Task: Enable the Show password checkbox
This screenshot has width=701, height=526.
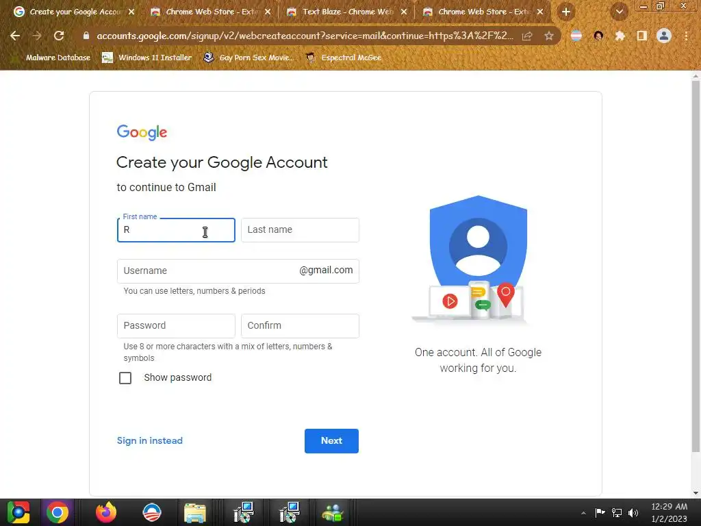Action: pyautogui.click(x=125, y=378)
